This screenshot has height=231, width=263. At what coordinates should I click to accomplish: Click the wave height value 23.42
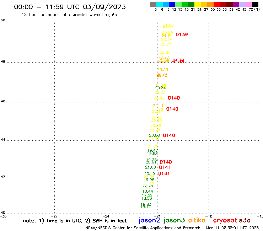[x=159, y=98]
